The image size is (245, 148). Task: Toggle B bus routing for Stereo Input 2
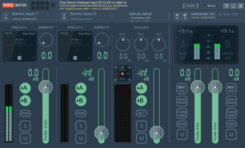(x=81, y=100)
